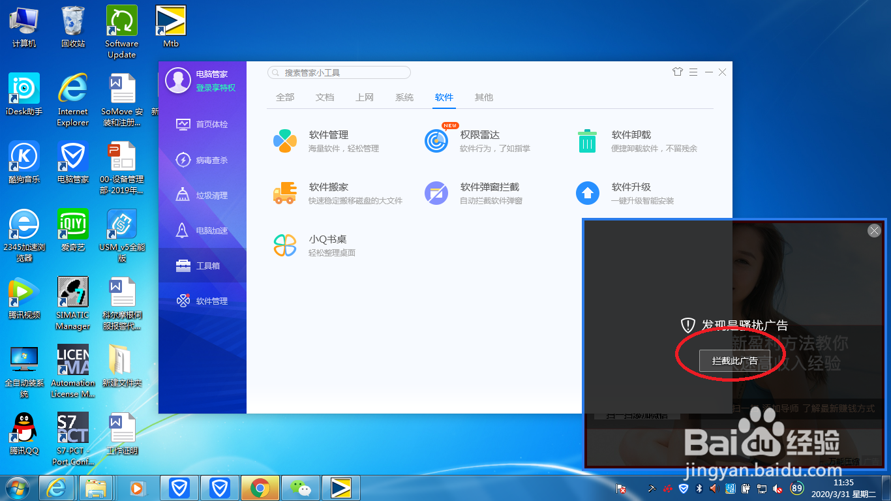Select 垃圾清理 in sidebar
The height and width of the screenshot is (501, 891).
[x=202, y=195]
